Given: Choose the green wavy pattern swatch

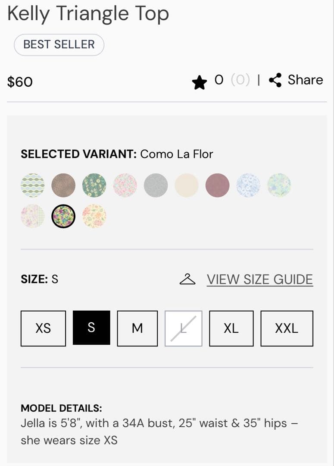Looking at the screenshot, I should point(33,186).
